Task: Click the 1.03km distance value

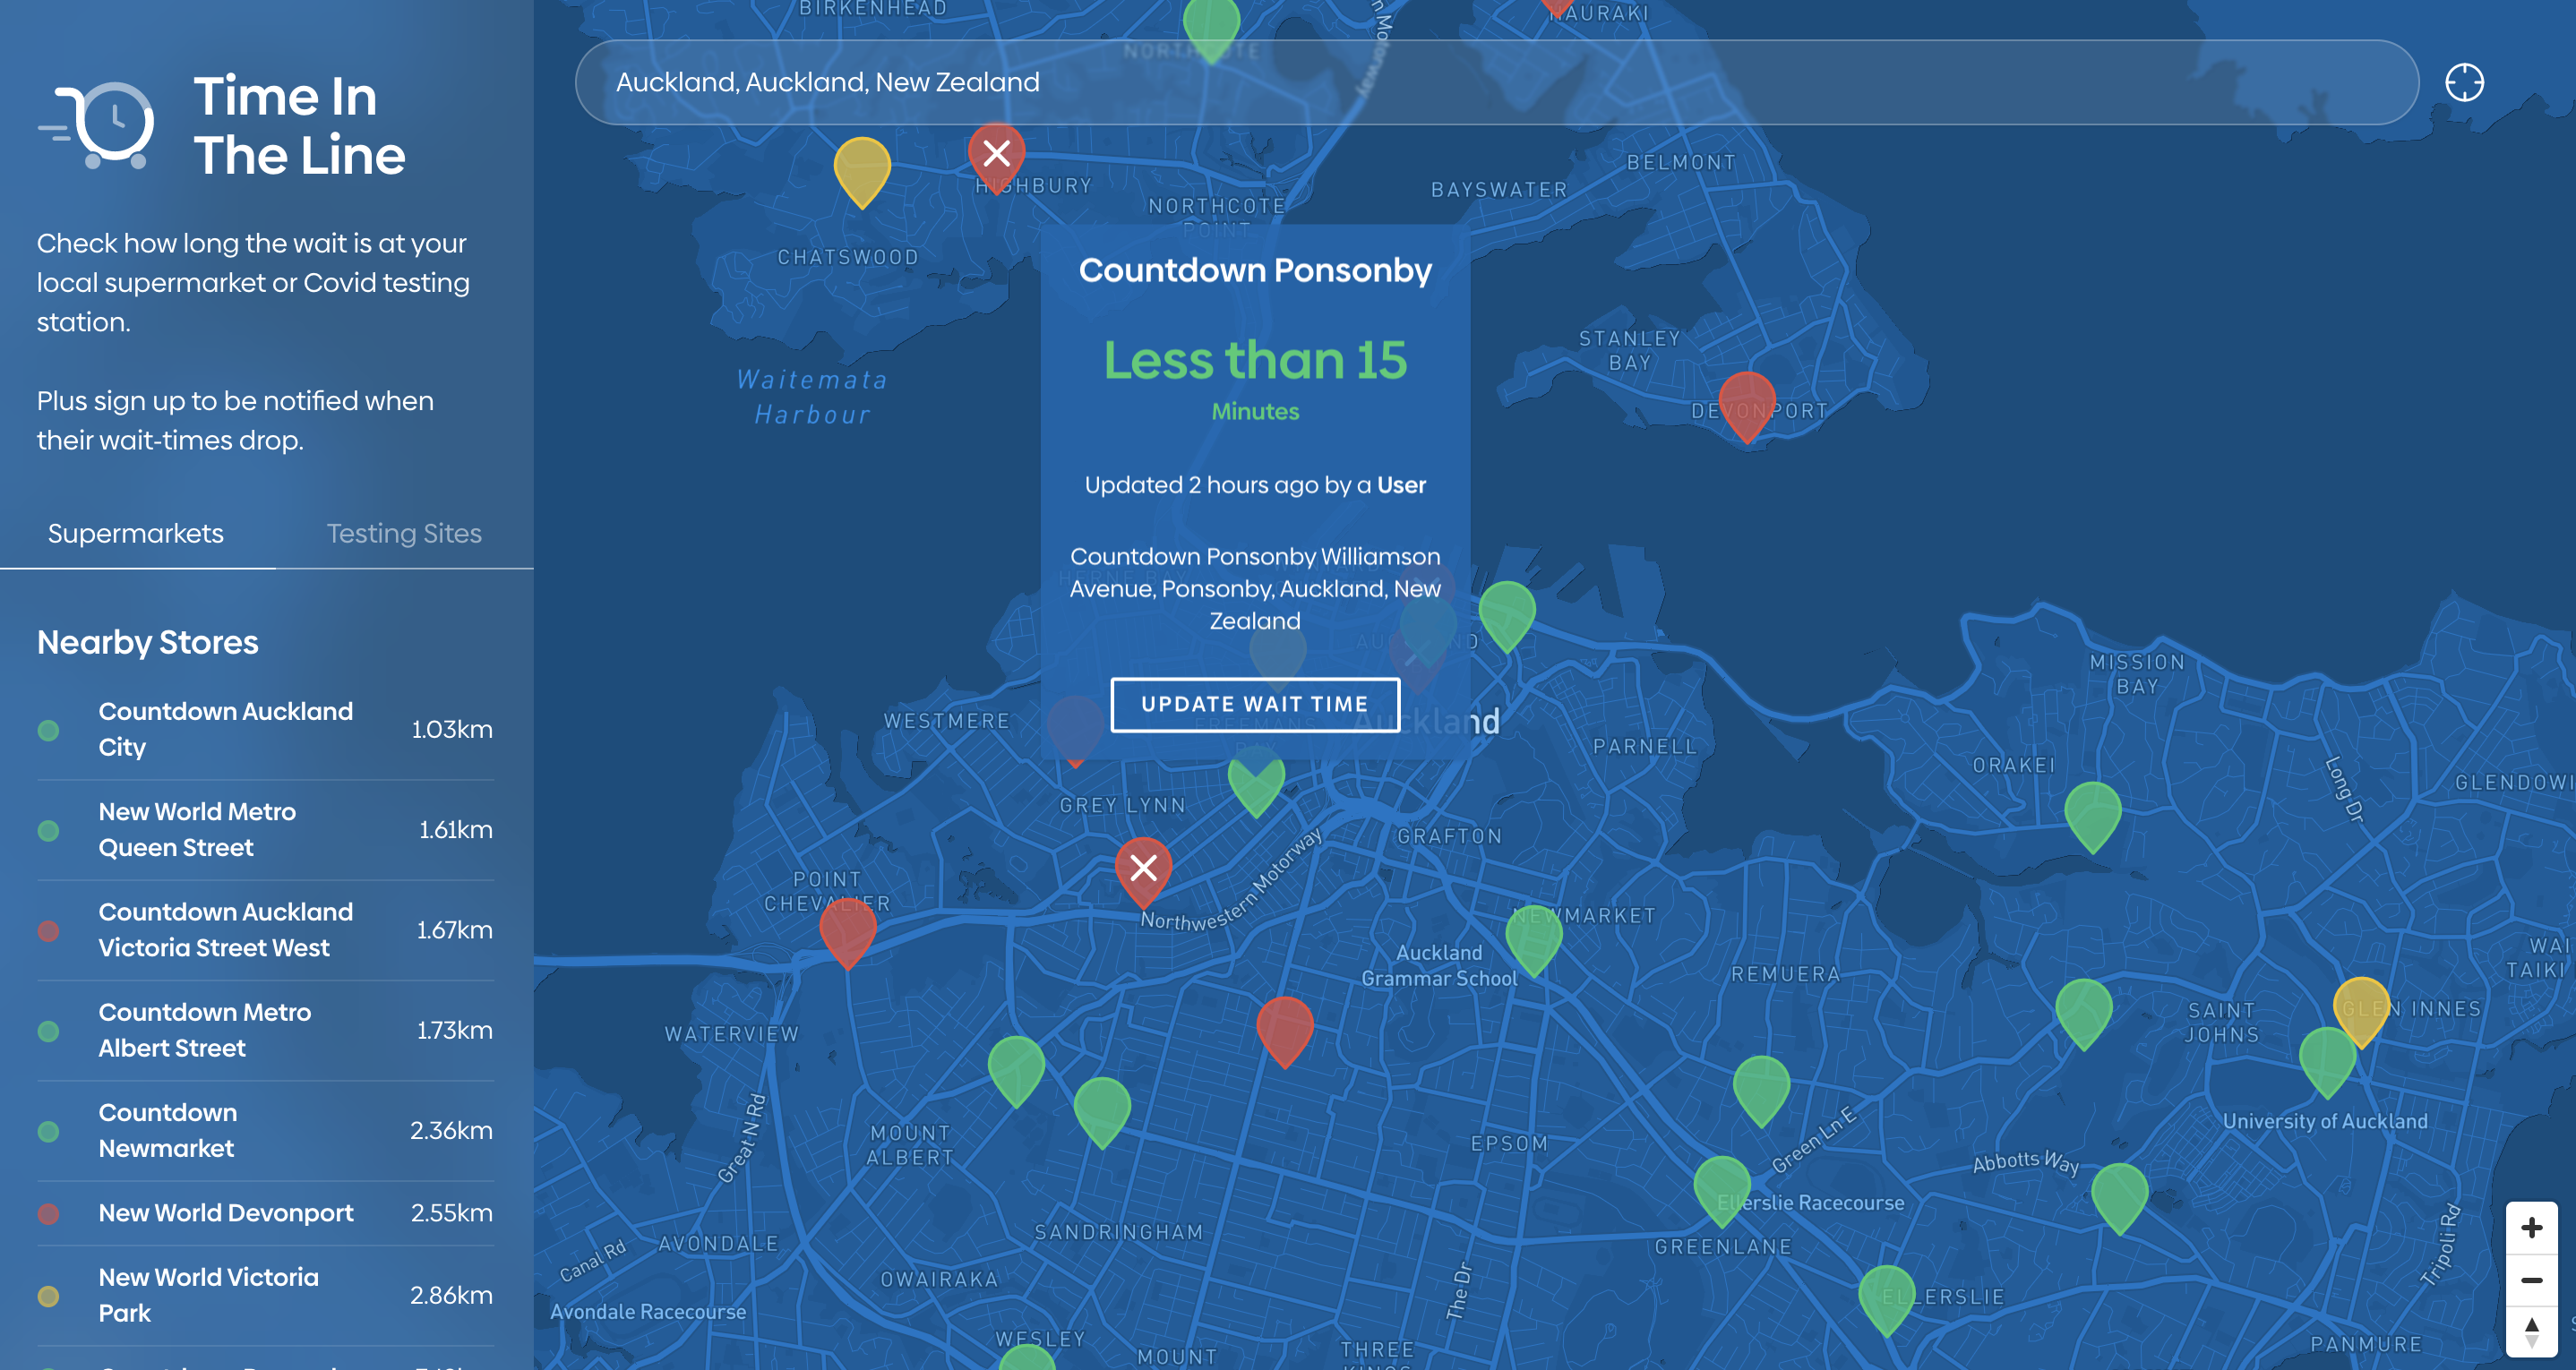Action: 452,729
